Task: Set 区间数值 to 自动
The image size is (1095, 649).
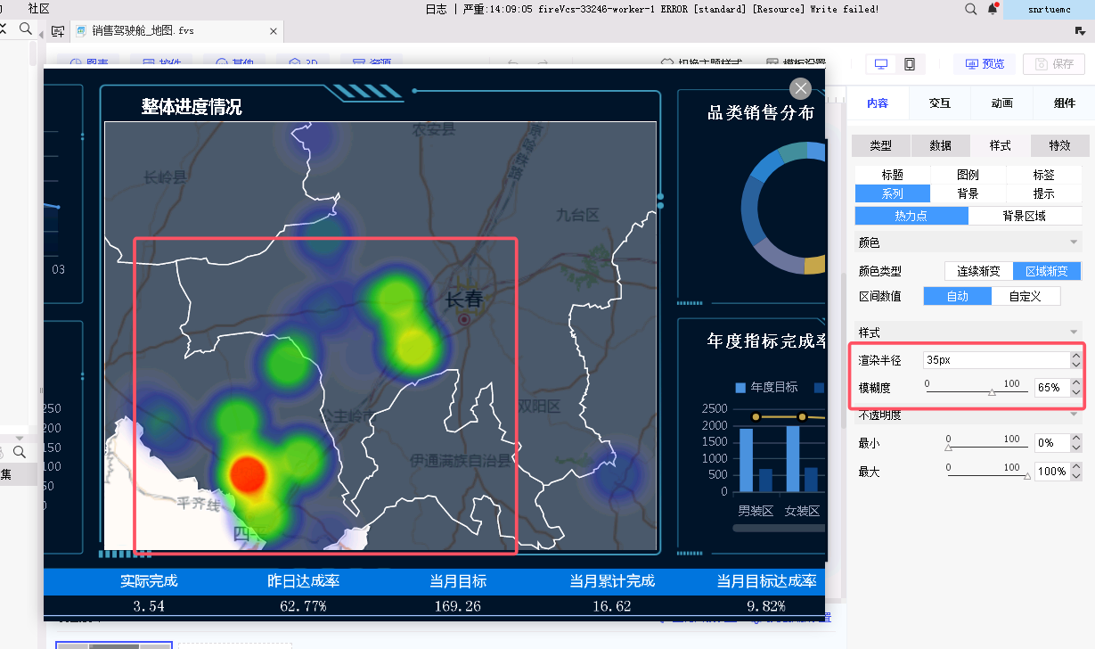Action: click(957, 296)
